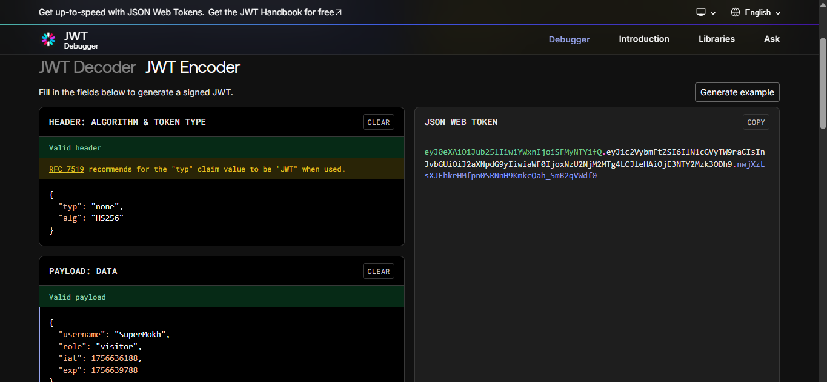Image resolution: width=827 pixels, height=382 pixels.
Task: Select the JWT Encoder tab
Action: coord(193,67)
